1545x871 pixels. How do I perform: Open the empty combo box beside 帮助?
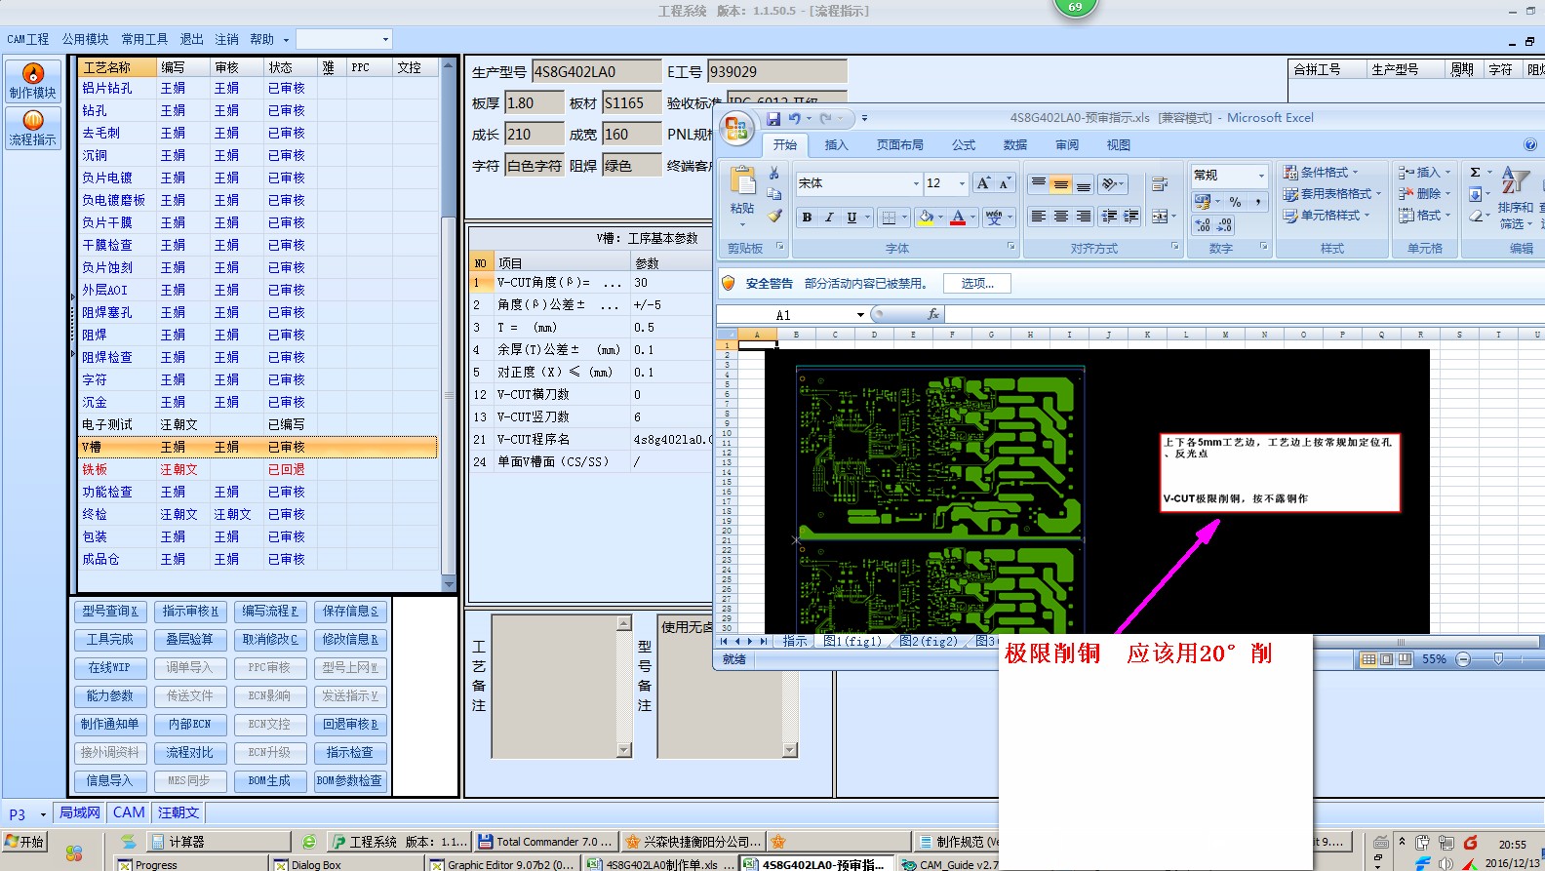click(x=343, y=39)
